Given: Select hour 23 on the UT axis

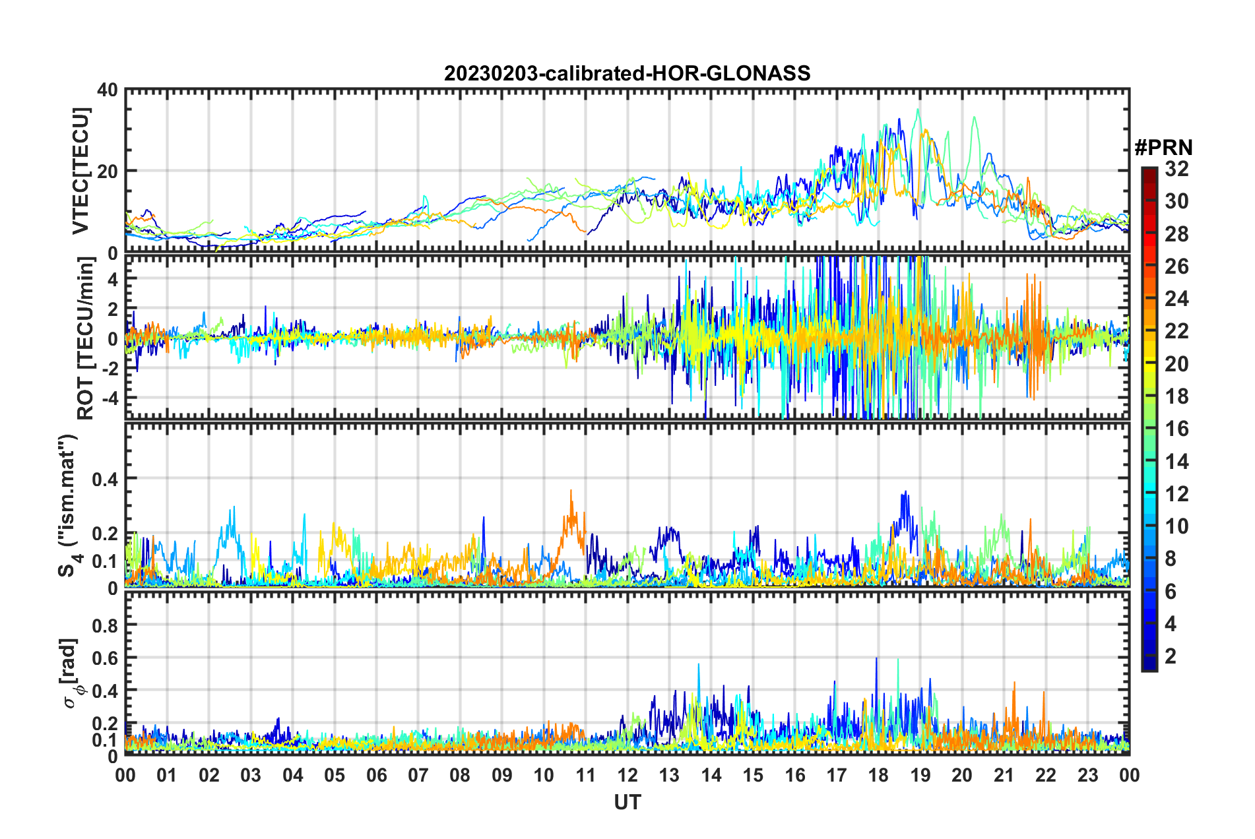Looking at the screenshot, I should (x=1088, y=775).
